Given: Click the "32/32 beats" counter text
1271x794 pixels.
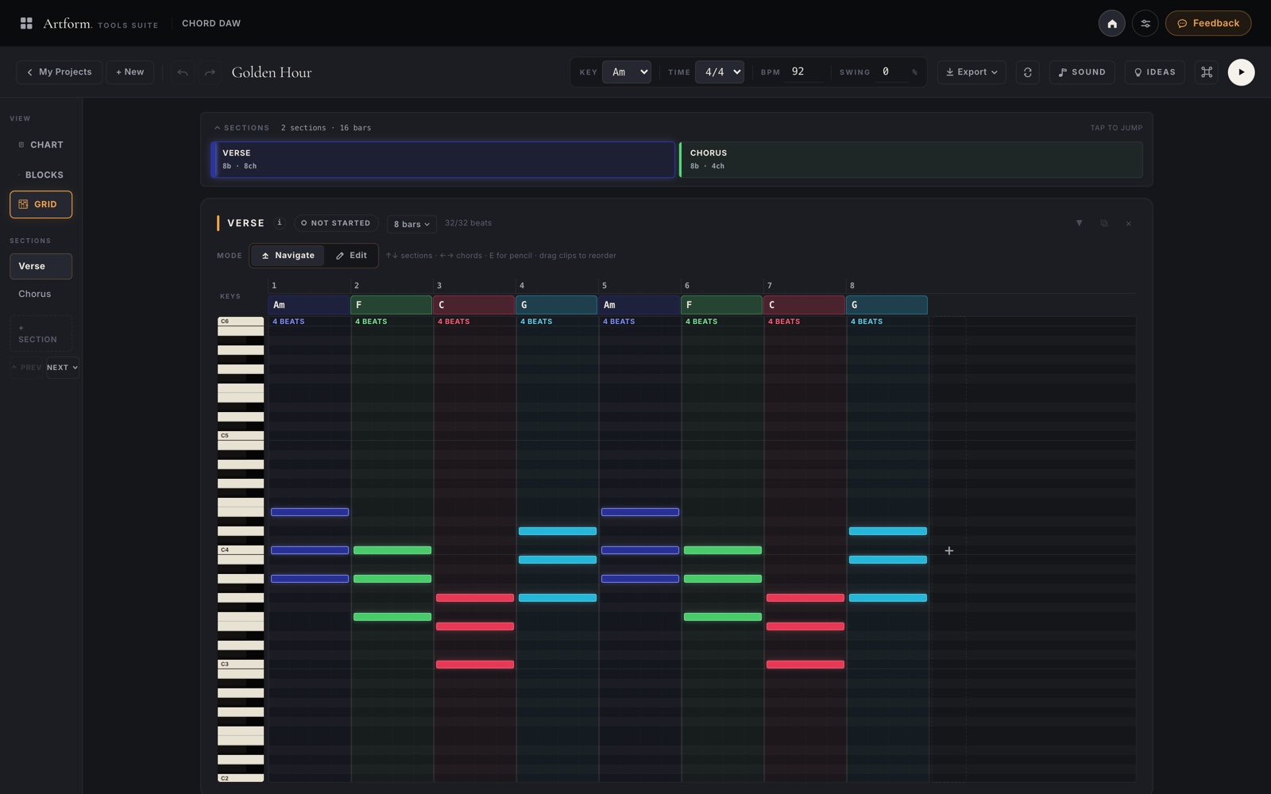Looking at the screenshot, I should tap(468, 223).
